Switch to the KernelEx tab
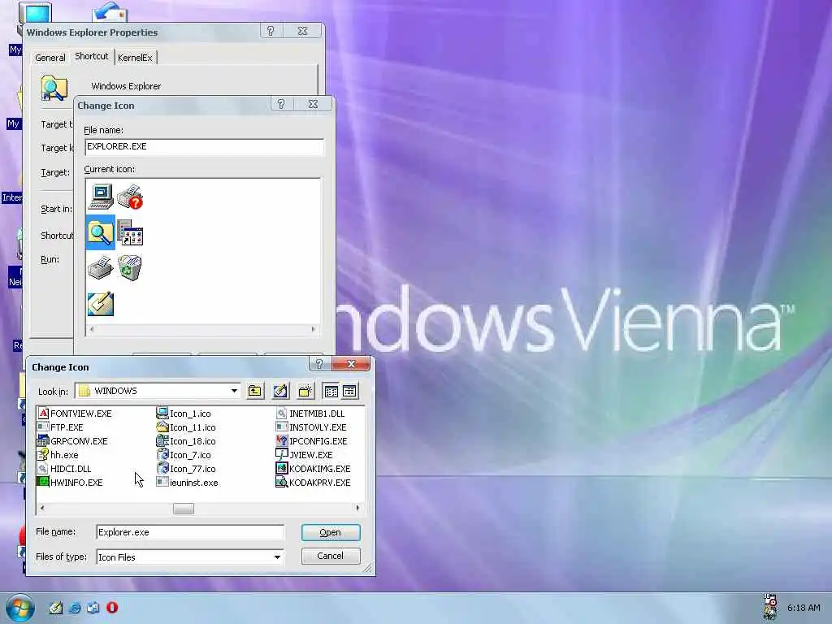The width and height of the screenshot is (832, 624). tap(135, 58)
